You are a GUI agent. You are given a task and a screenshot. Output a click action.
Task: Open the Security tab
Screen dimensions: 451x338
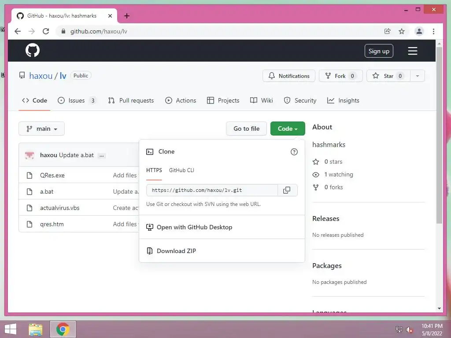[300, 101]
